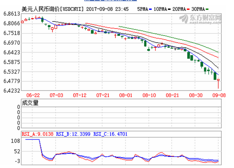
Task: Click the black 10PMA color marker
Action: click(x=169, y=10)
